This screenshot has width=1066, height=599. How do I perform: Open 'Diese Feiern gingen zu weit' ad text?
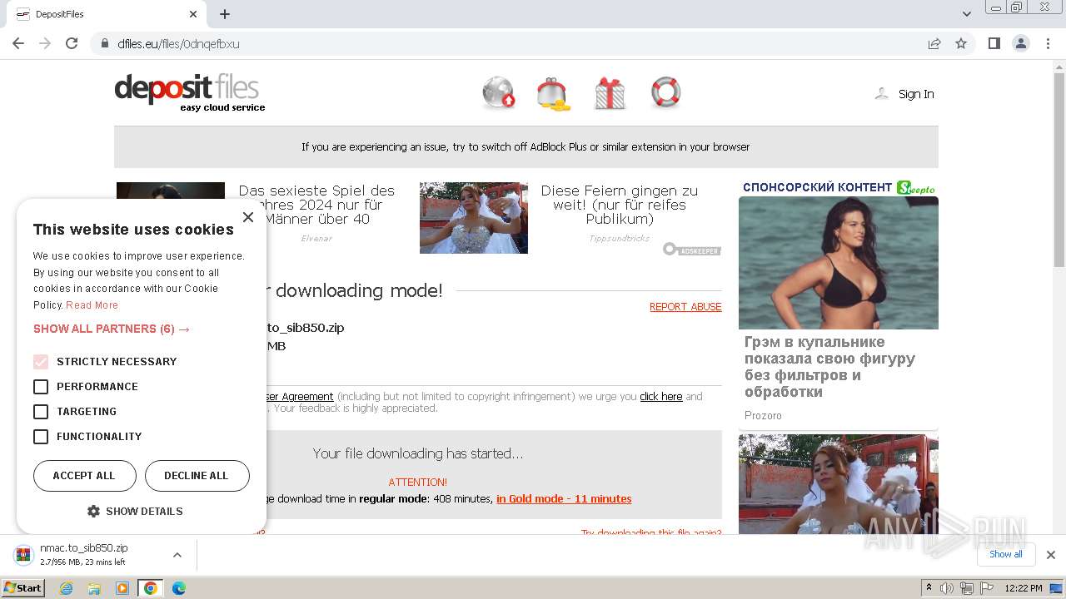click(x=620, y=205)
